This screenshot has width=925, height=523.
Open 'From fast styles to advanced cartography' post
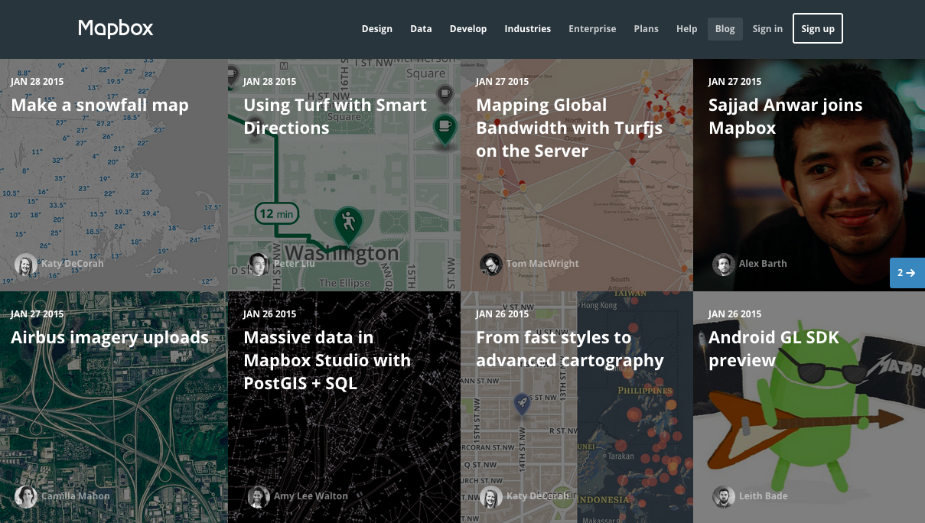click(x=570, y=349)
